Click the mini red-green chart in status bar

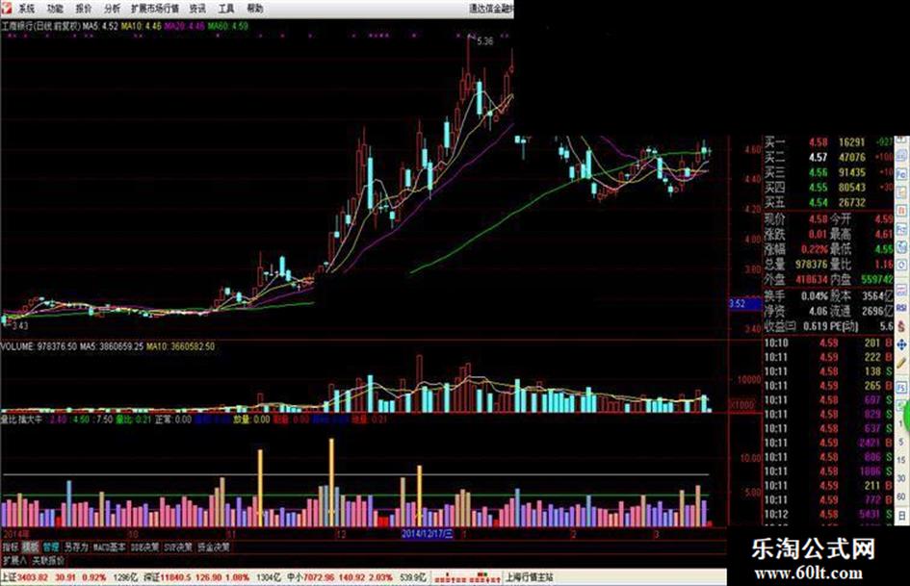[468, 577]
